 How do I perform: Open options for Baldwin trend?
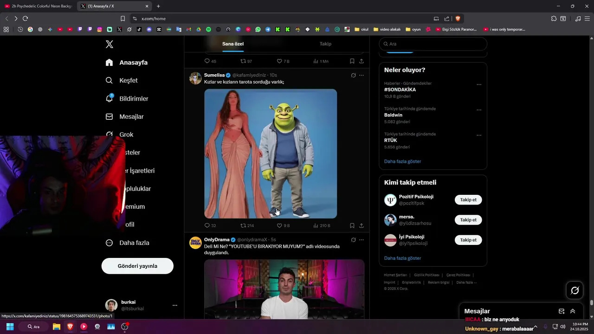pyautogui.click(x=479, y=110)
